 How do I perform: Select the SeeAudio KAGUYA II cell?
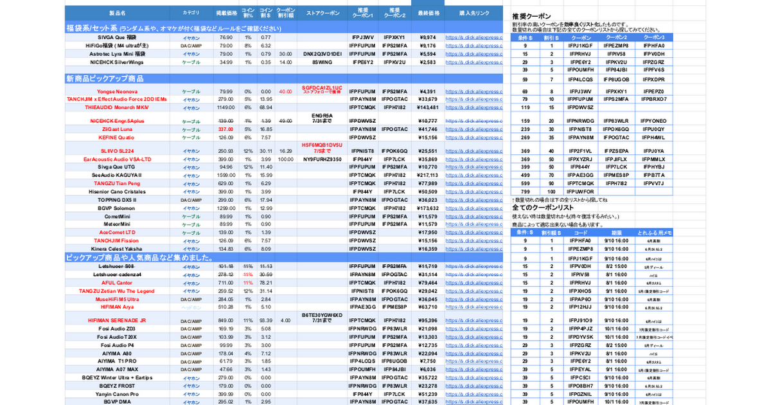pos(118,175)
